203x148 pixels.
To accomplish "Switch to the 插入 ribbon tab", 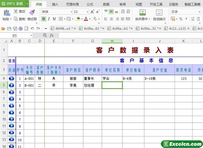I will (x=55, y=4).
